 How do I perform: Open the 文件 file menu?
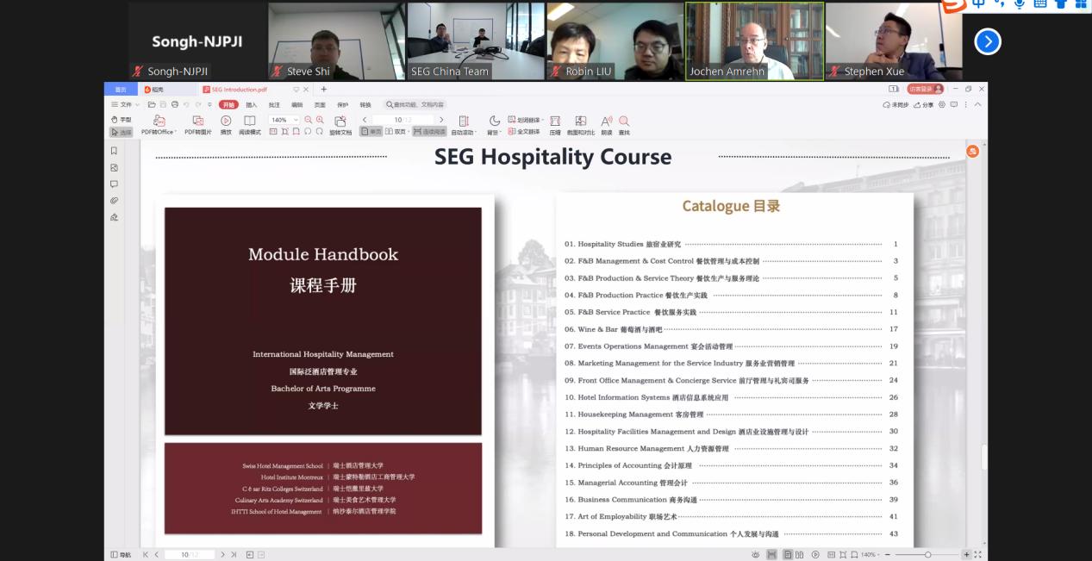pos(126,104)
